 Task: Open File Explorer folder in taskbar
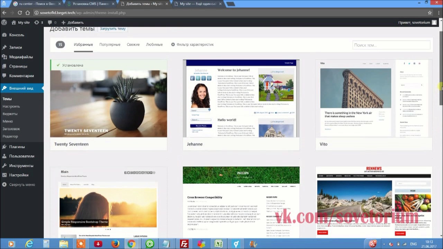pos(64,244)
